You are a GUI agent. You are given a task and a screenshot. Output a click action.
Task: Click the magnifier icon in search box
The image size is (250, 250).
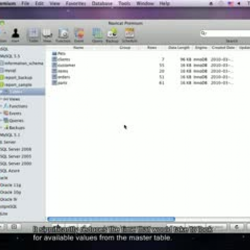coord(203,33)
